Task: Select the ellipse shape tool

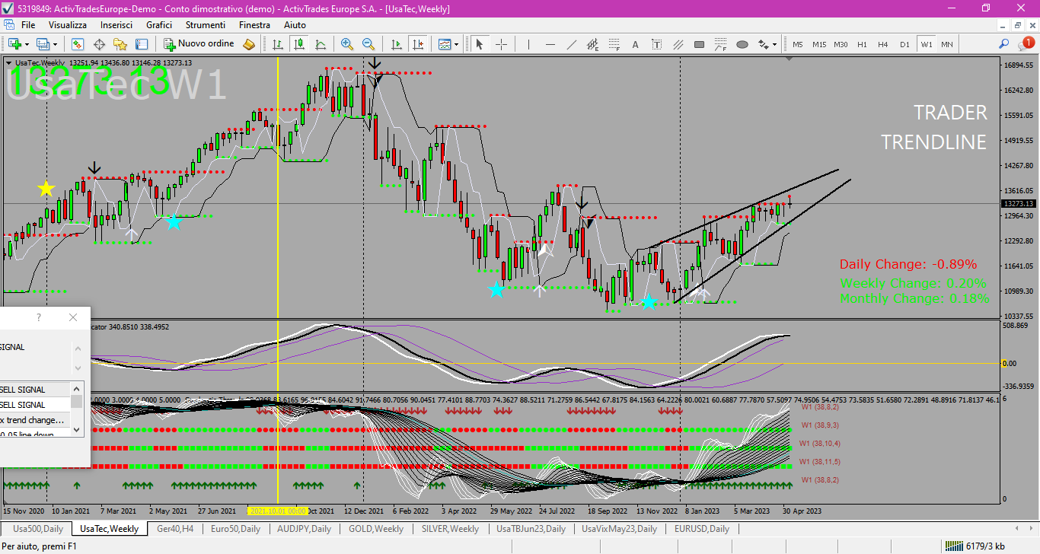Action: click(x=742, y=44)
